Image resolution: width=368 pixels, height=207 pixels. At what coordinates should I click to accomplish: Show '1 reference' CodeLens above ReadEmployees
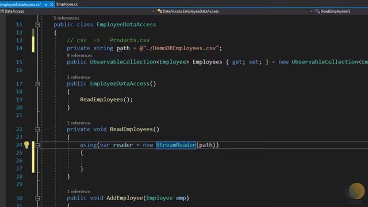click(79, 122)
